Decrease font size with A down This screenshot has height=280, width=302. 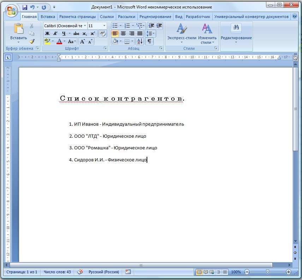click(90, 41)
